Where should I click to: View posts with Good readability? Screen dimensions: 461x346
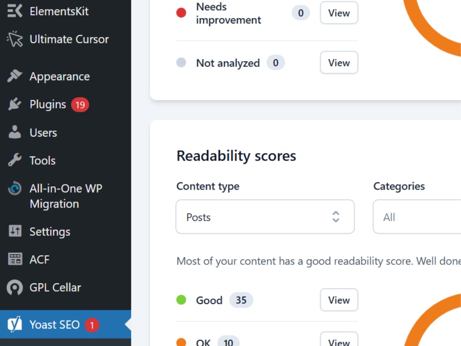339,300
